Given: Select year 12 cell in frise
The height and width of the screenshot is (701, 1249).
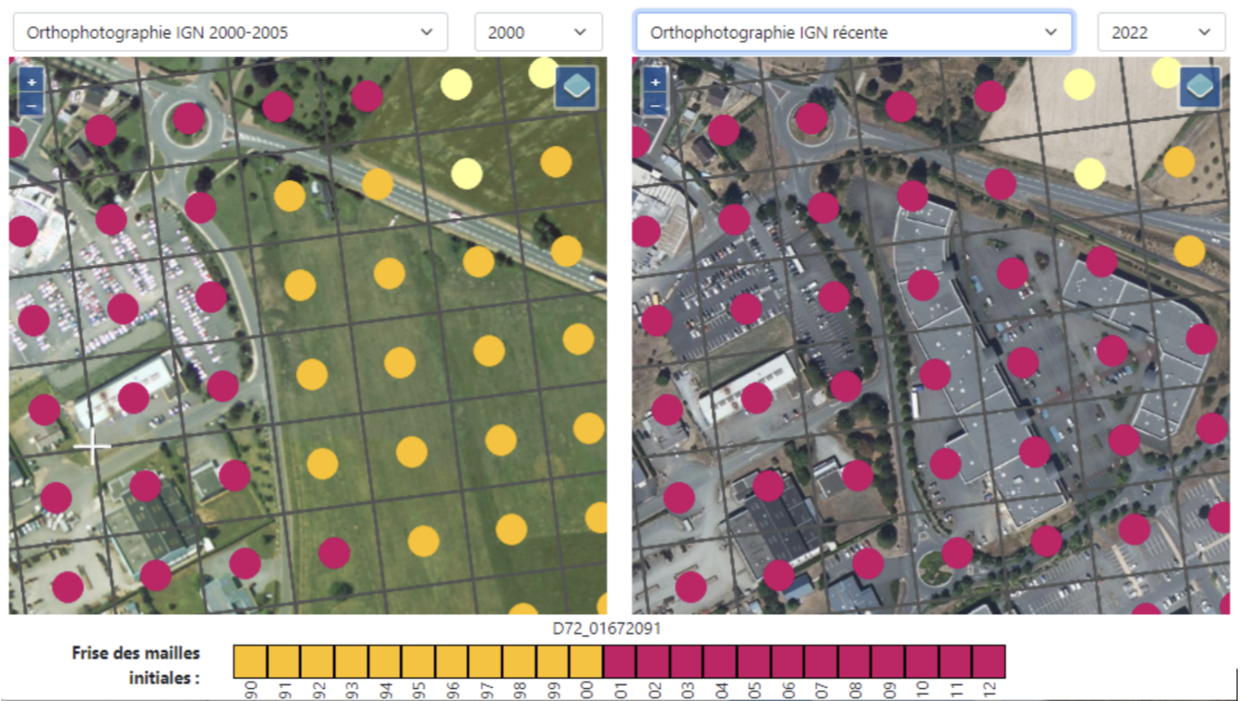Looking at the screenshot, I should (989, 661).
